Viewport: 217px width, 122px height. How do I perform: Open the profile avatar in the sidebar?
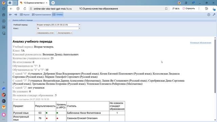coord(4,3)
